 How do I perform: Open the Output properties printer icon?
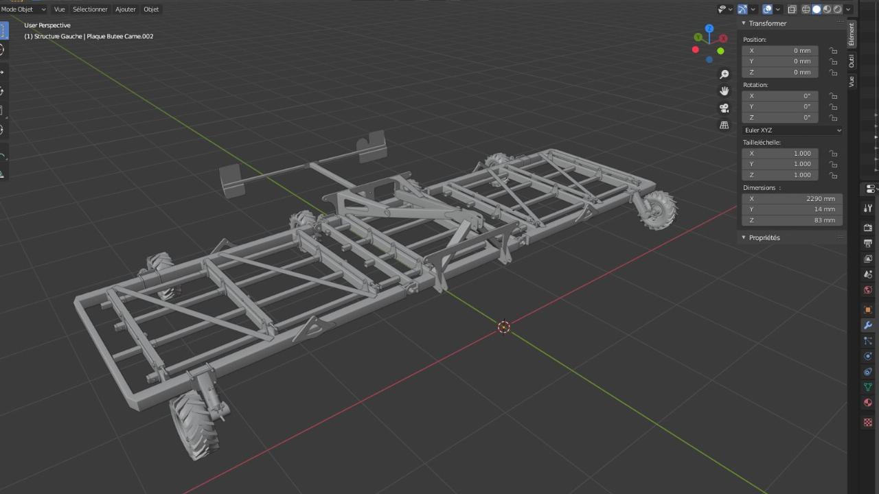coord(868,244)
